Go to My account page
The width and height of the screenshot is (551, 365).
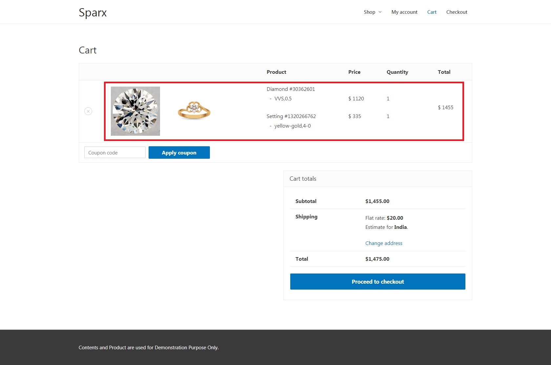(404, 12)
